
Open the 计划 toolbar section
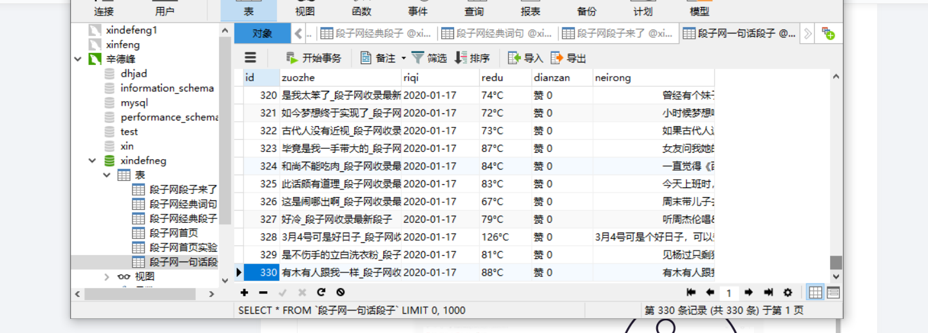tap(643, 9)
